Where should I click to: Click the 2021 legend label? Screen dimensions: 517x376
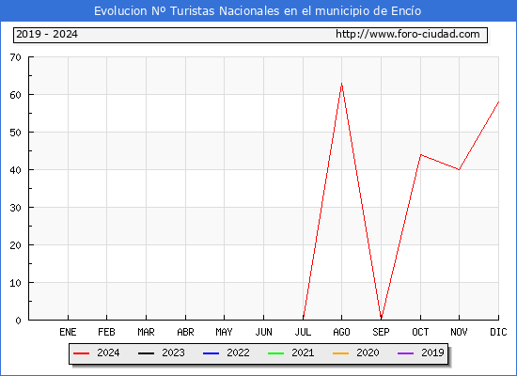pos(303,352)
